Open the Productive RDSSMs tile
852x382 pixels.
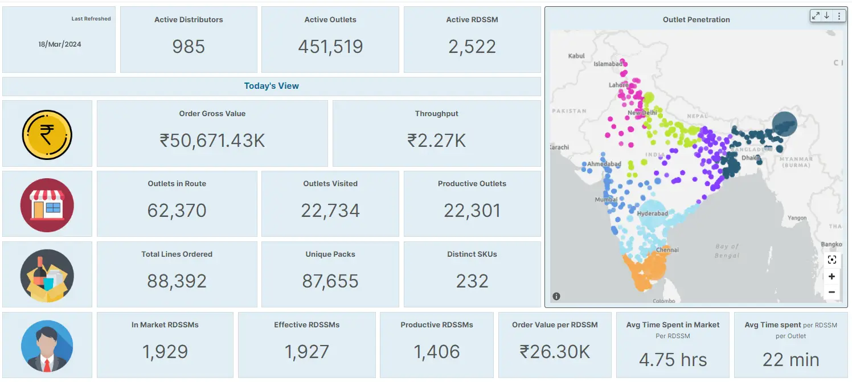[x=437, y=345]
